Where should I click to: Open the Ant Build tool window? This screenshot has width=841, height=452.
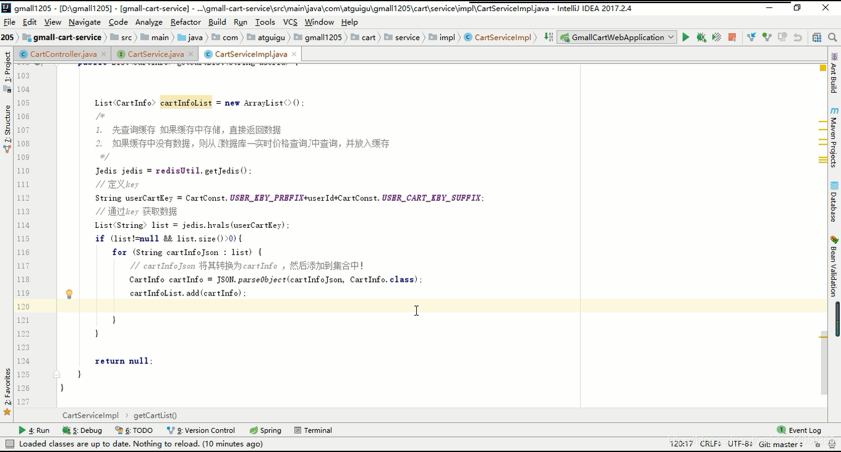pos(834,72)
